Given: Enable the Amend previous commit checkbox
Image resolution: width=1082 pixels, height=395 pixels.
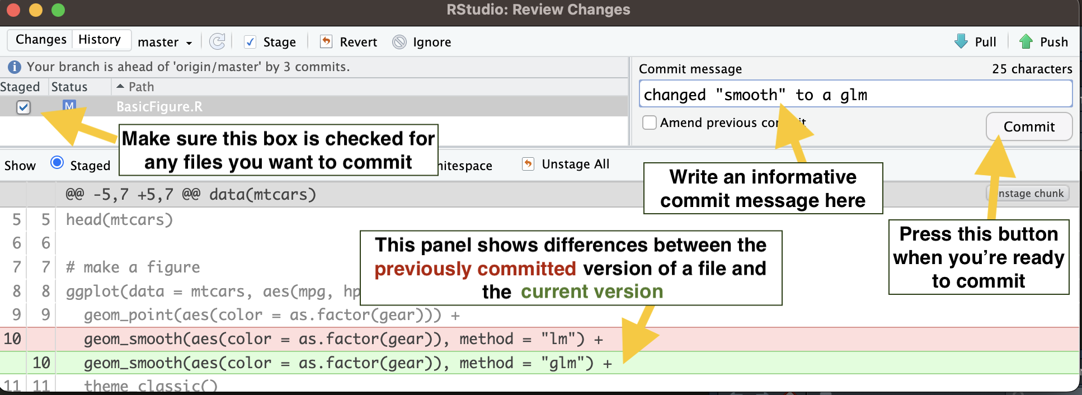Looking at the screenshot, I should pos(650,123).
